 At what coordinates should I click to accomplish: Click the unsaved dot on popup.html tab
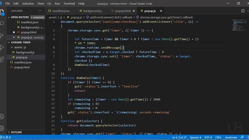click(134, 11)
